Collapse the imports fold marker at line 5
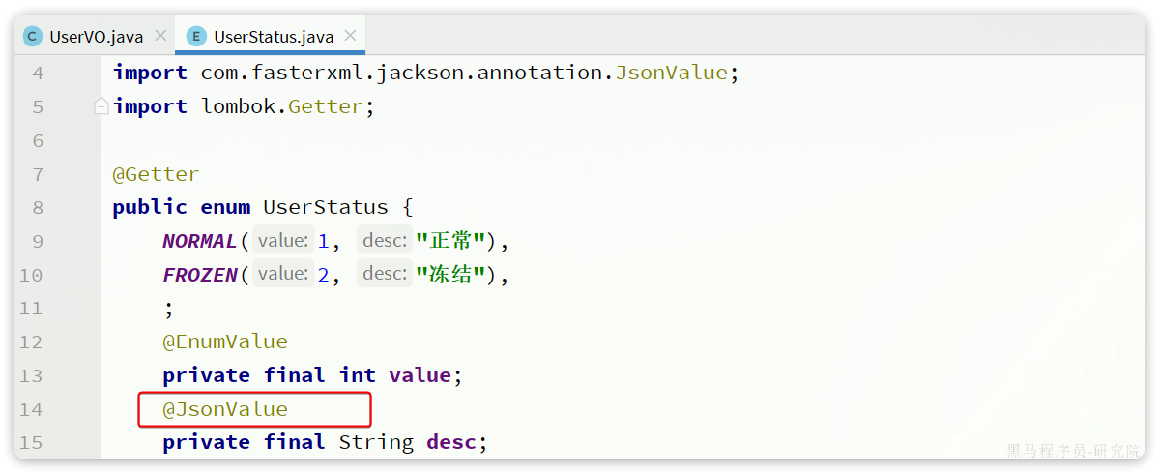 [x=101, y=106]
